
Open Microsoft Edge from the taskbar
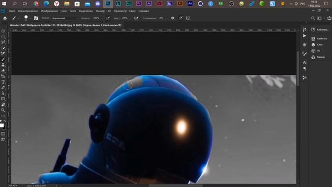point(46,4)
